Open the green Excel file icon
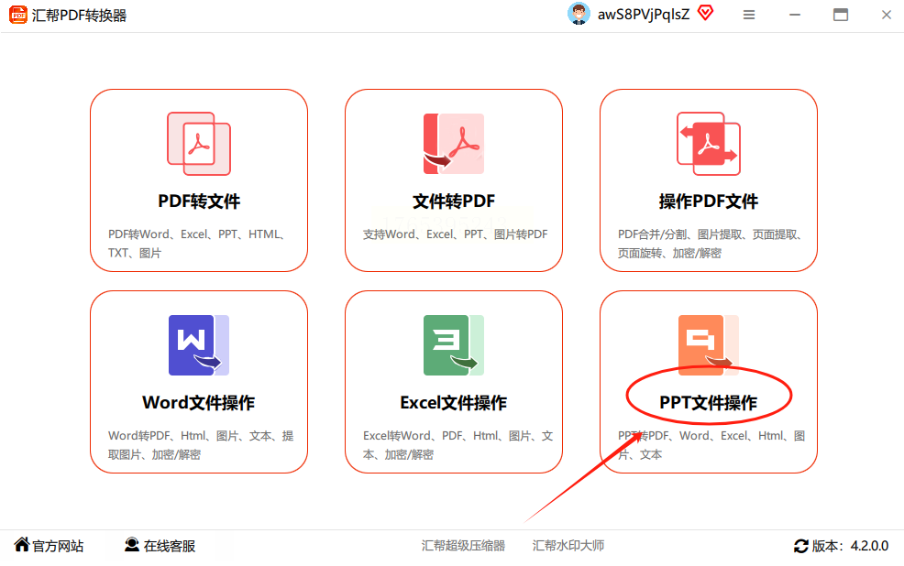 coord(454,345)
